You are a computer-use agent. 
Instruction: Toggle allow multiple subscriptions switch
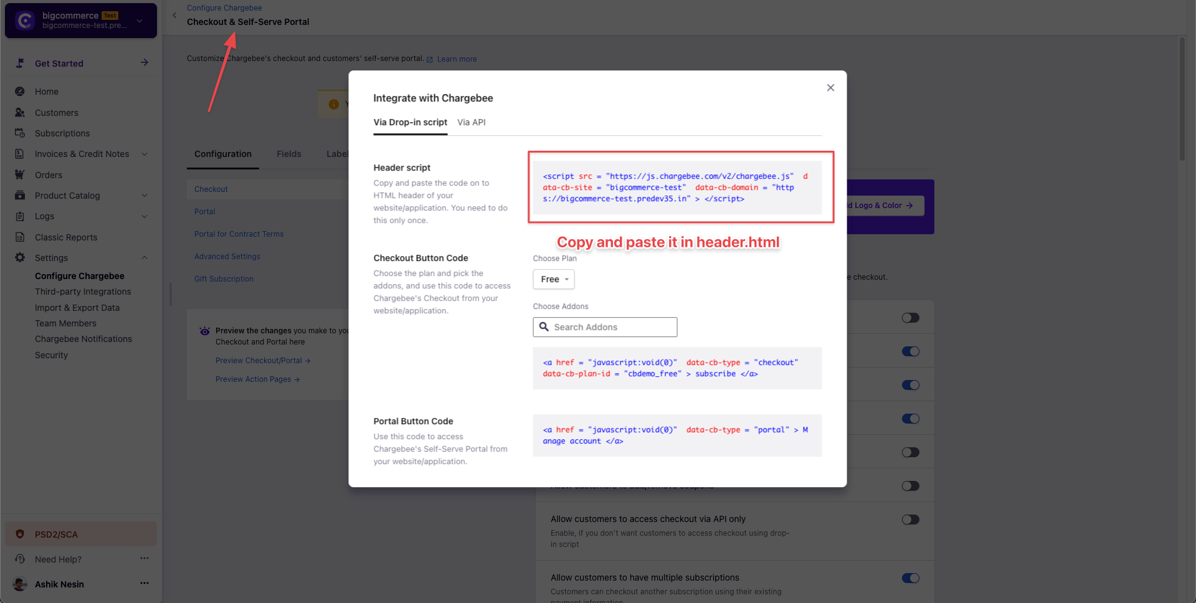(x=911, y=578)
